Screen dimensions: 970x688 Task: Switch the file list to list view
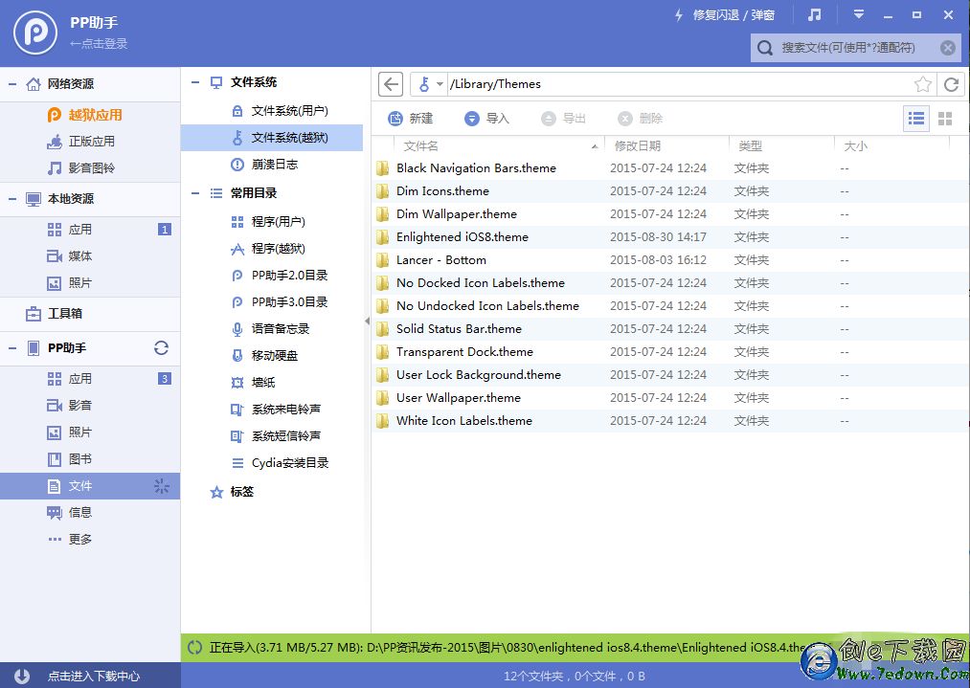coord(915,118)
